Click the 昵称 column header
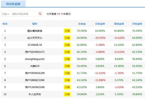The height and width of the screenshot is (98, 145). (35, 24)
